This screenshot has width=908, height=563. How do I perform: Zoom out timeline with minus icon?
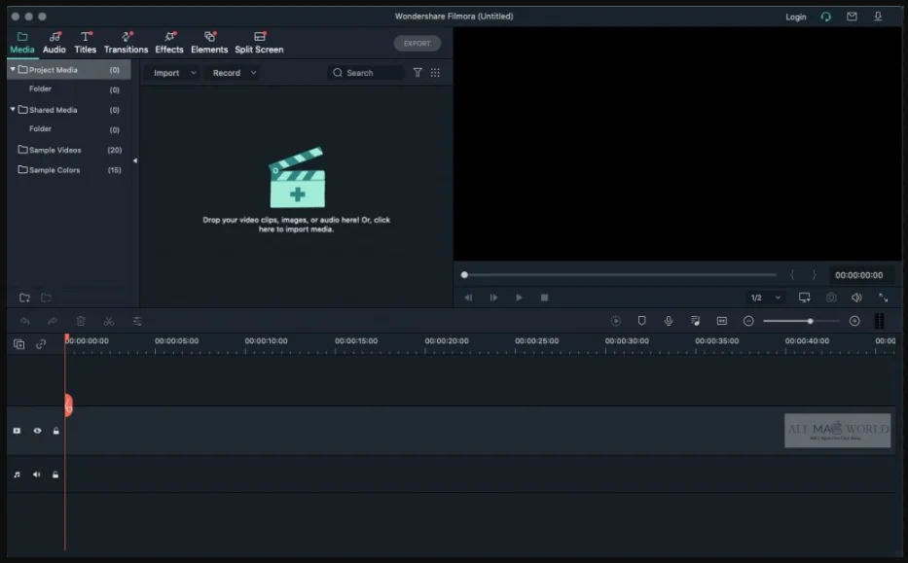[748, 321]
